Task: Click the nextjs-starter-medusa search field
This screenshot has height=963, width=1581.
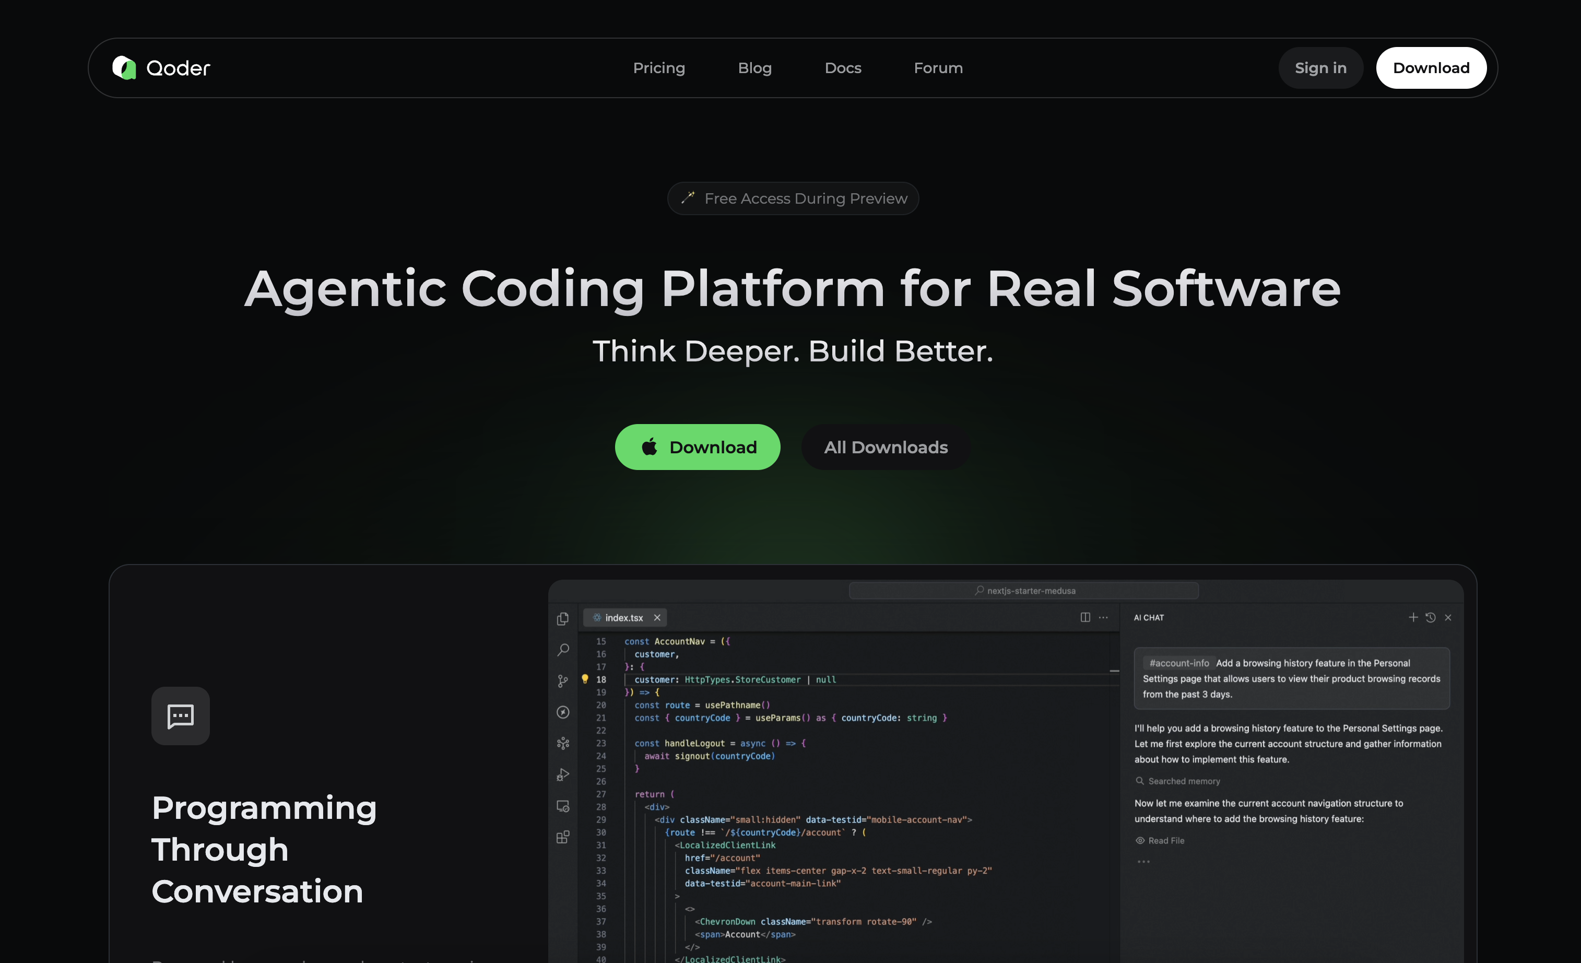Action: click(1023, 590)
